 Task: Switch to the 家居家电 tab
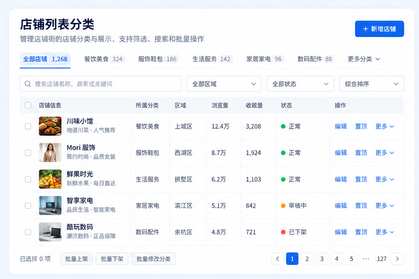265,59
